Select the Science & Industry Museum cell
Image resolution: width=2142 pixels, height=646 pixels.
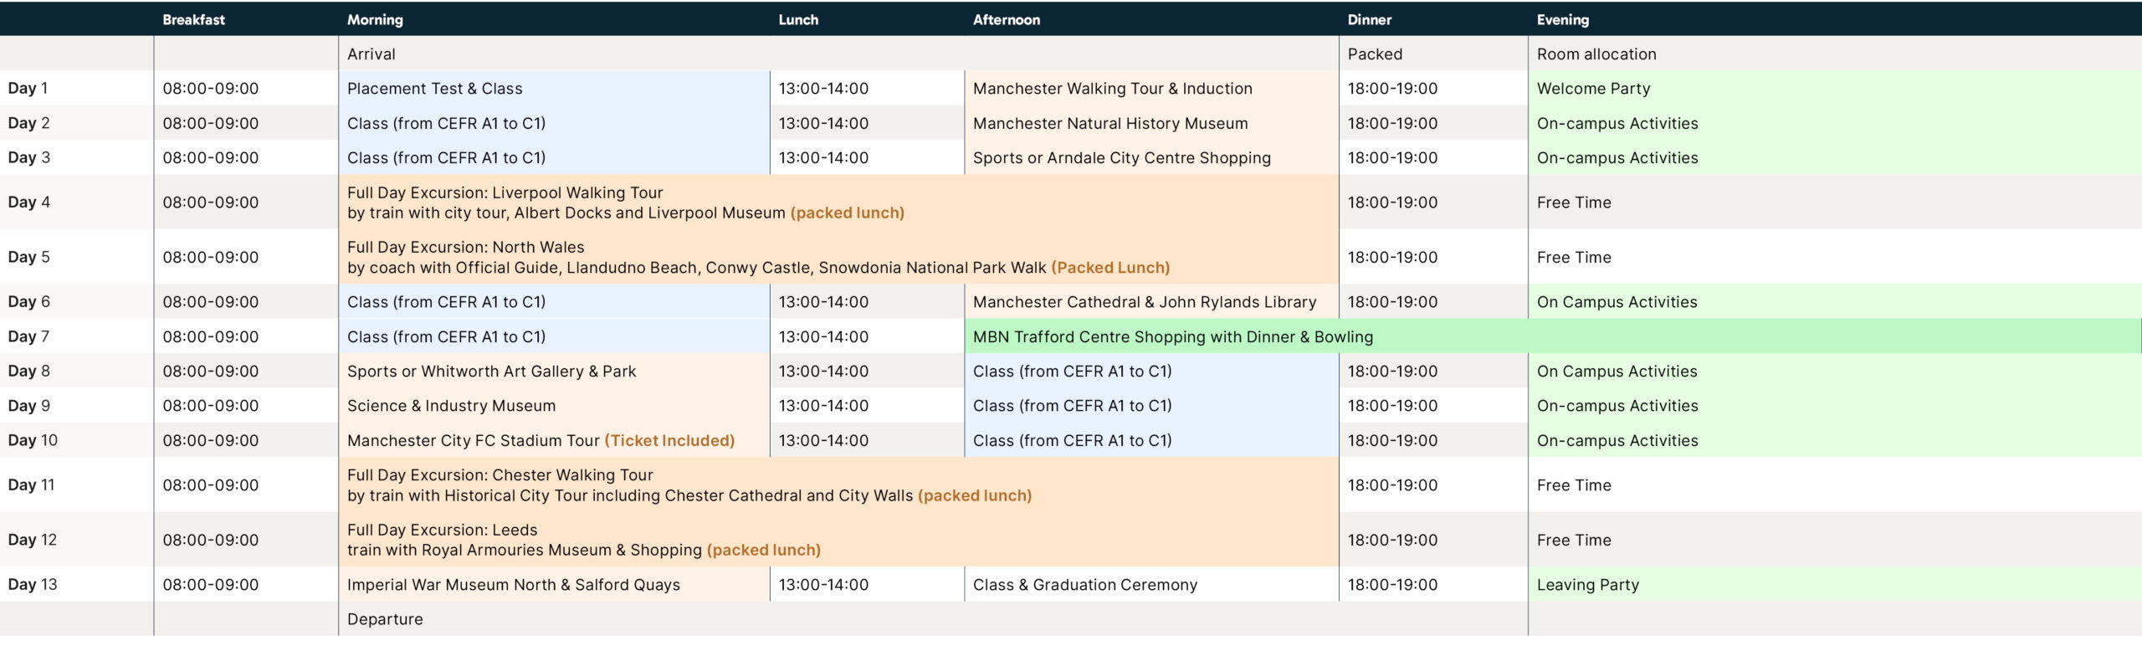click(x=451, y=406)
